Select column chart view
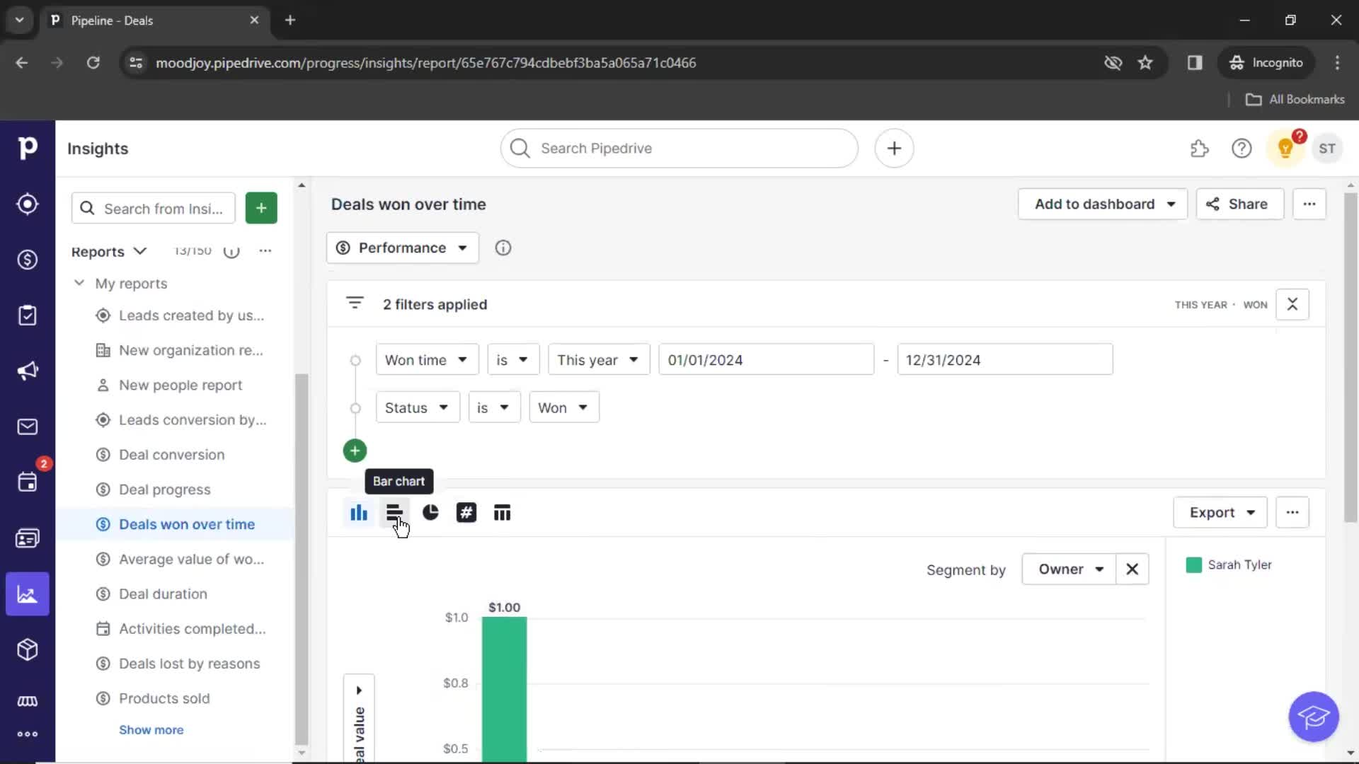 [359, 513]
